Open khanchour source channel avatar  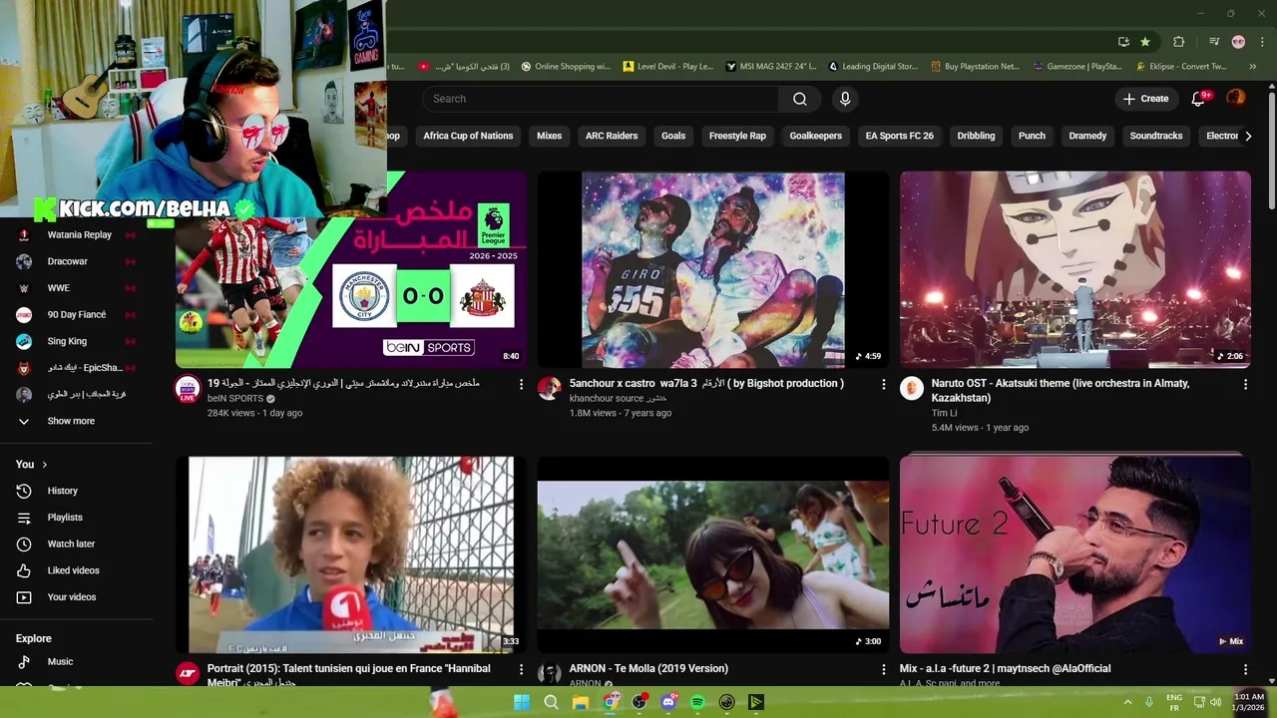pyautogui.click(x=549, y=388)
